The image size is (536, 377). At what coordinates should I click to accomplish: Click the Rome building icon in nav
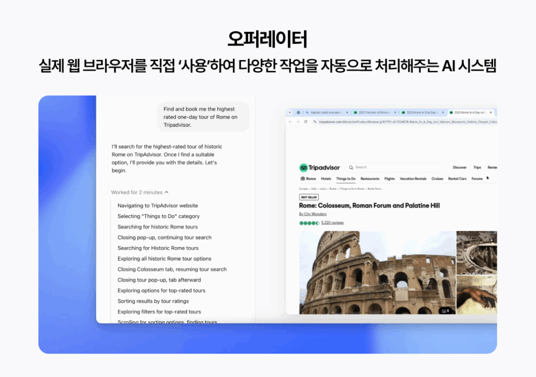303,179
